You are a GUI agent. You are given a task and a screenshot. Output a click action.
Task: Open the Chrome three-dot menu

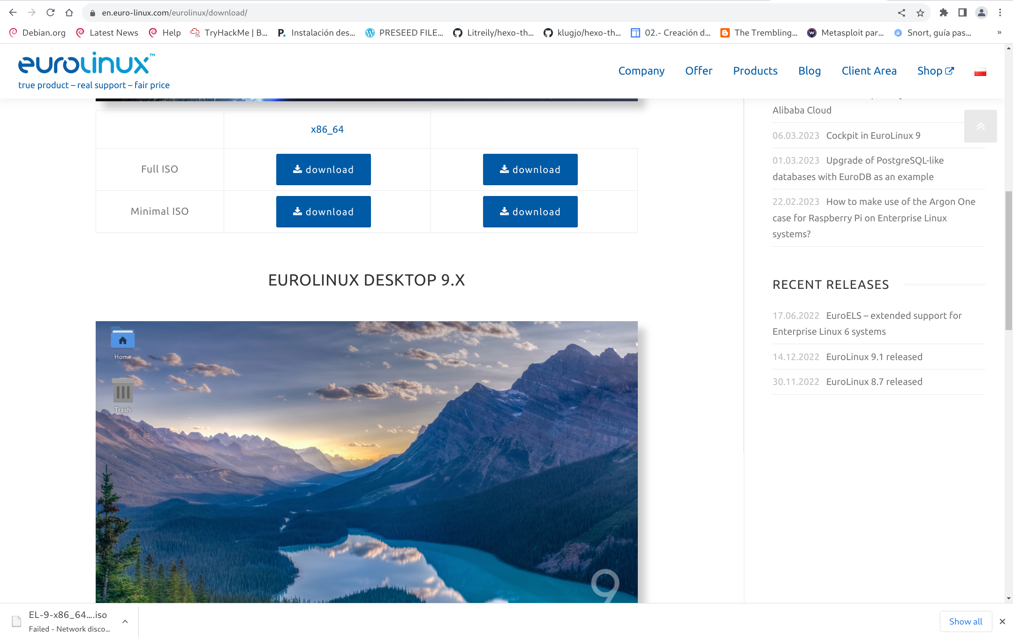(x=1000, y=13)
